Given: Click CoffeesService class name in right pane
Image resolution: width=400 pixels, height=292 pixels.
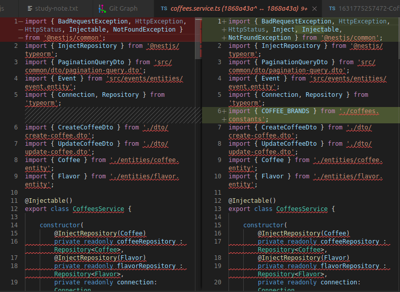Looking at the screenshot, I should 302,209.
